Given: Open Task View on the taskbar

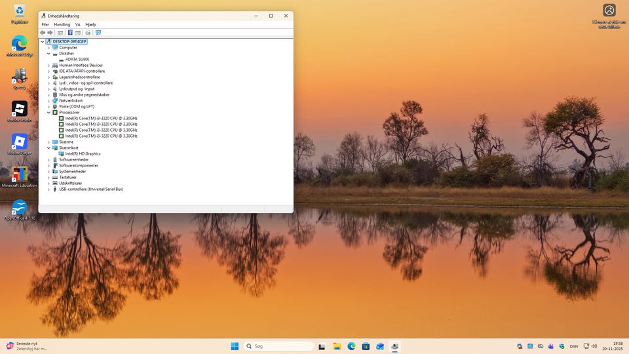Looking at the screenshot, I should 322,346.
